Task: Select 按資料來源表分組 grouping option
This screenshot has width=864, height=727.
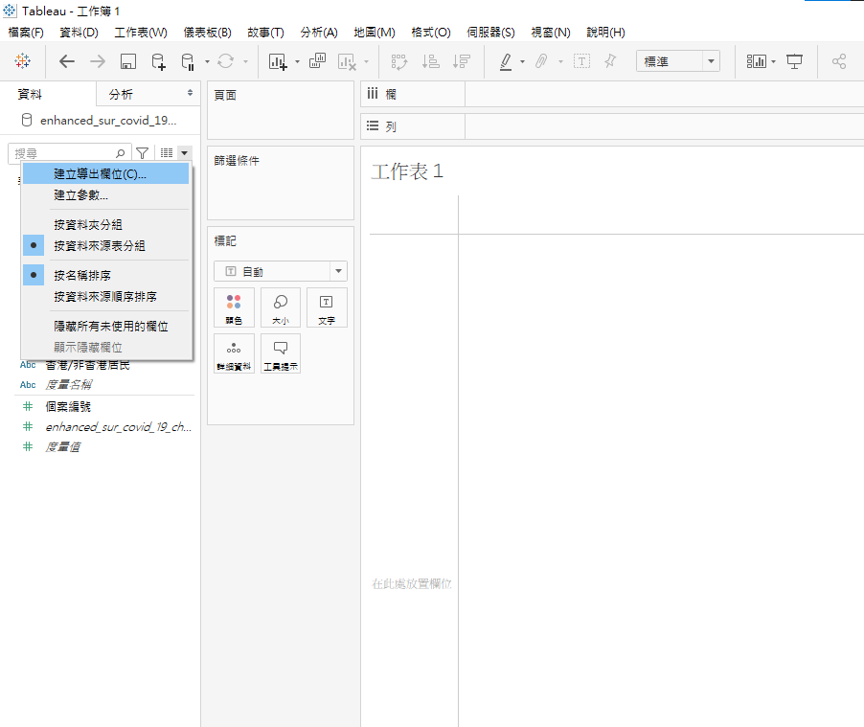Action: point(100,245)
